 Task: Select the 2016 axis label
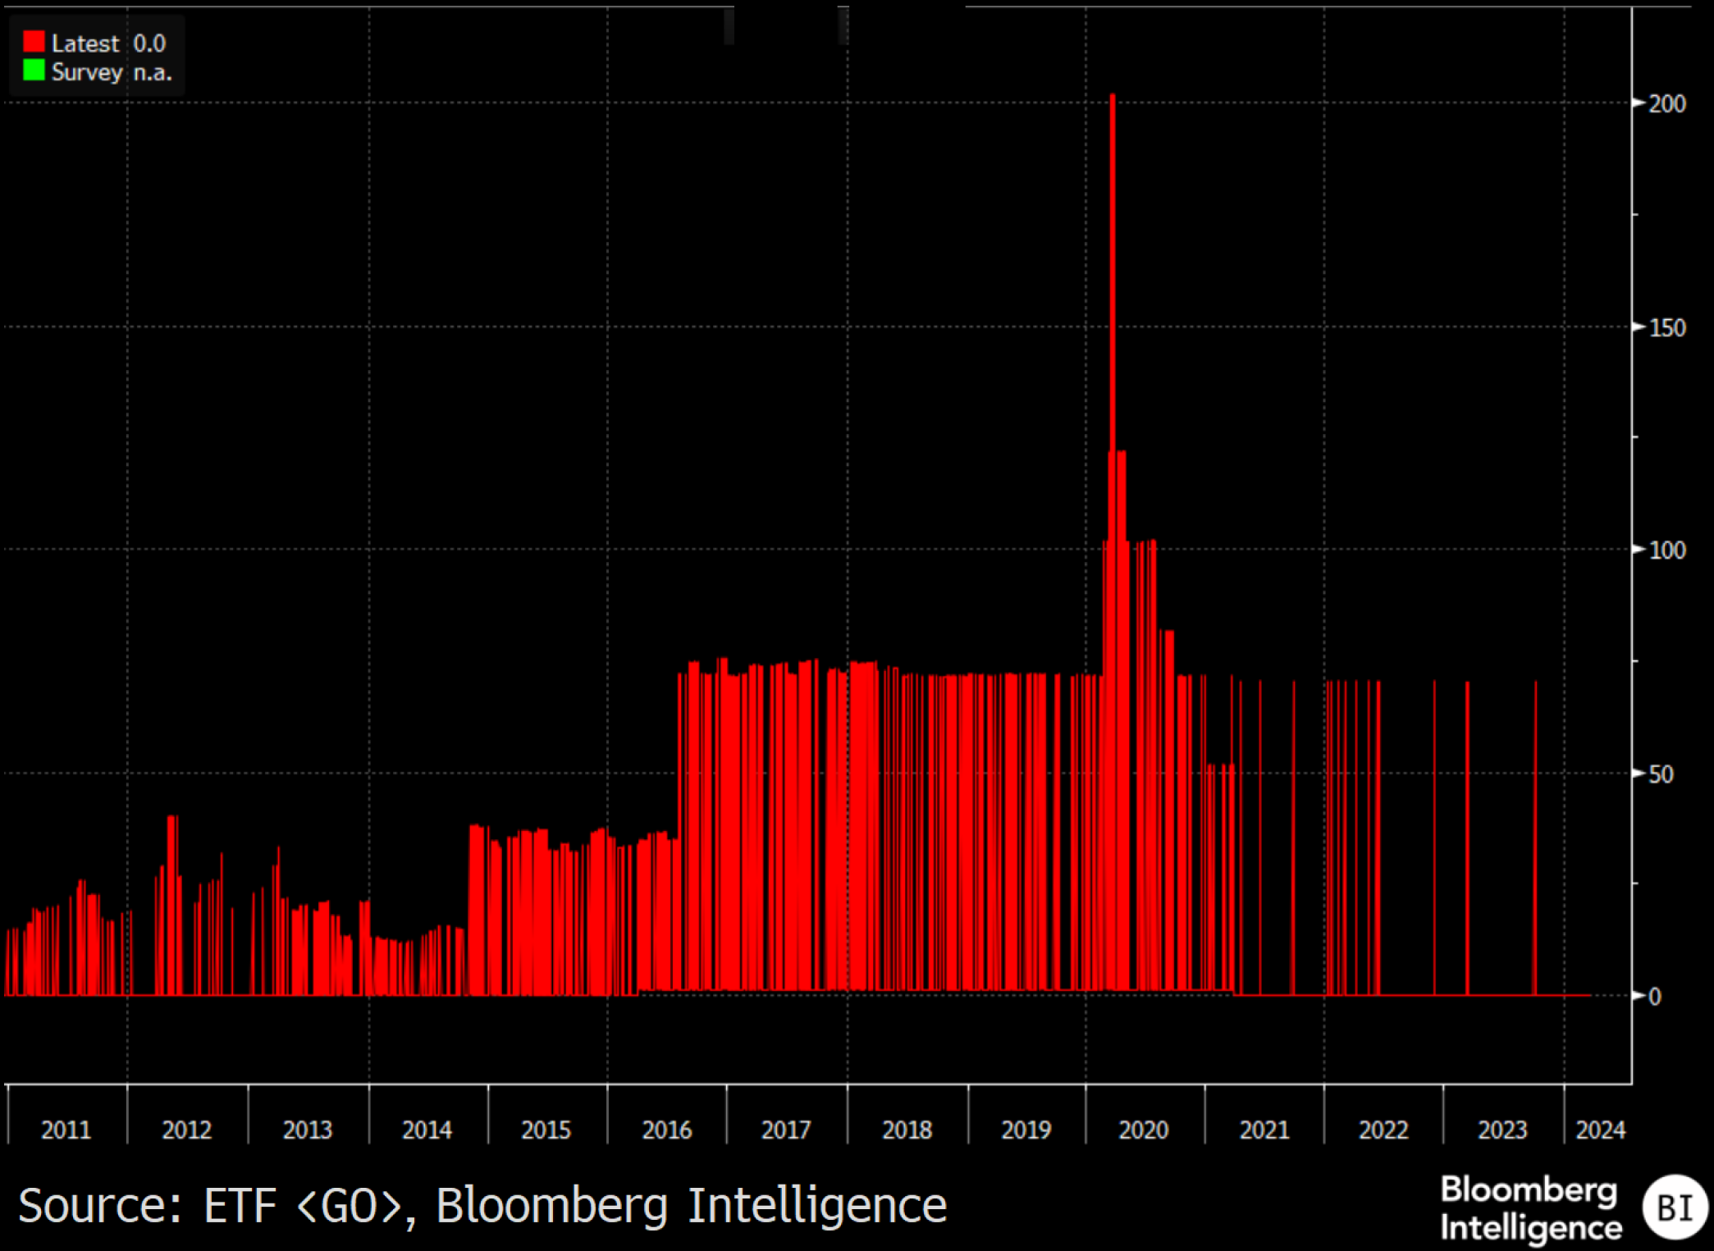pos(668,1130)
